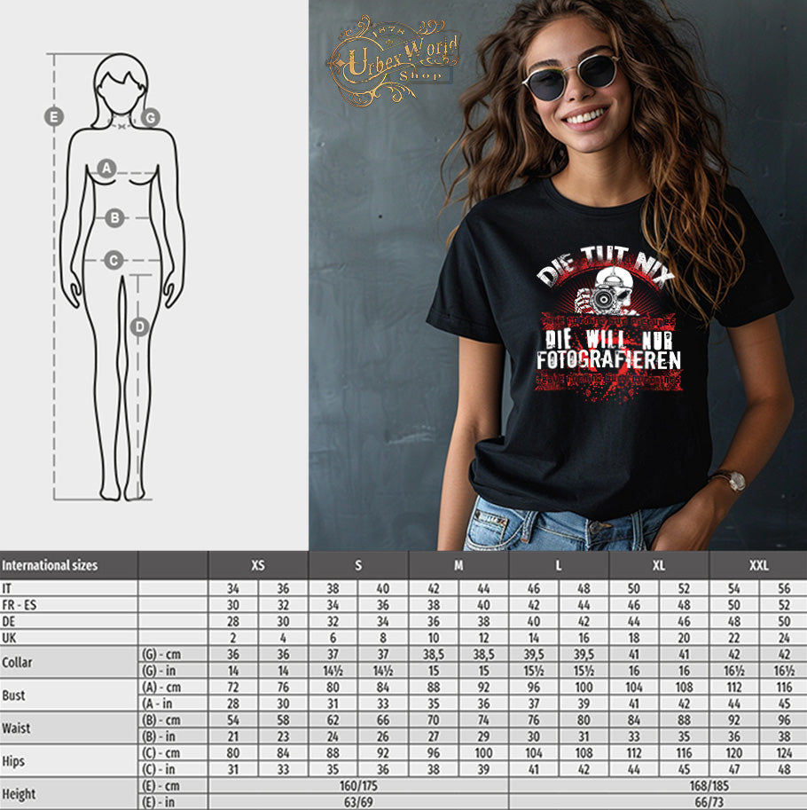
Task: Click the UrberWorld Shop logo
Action: click(394, 61)
